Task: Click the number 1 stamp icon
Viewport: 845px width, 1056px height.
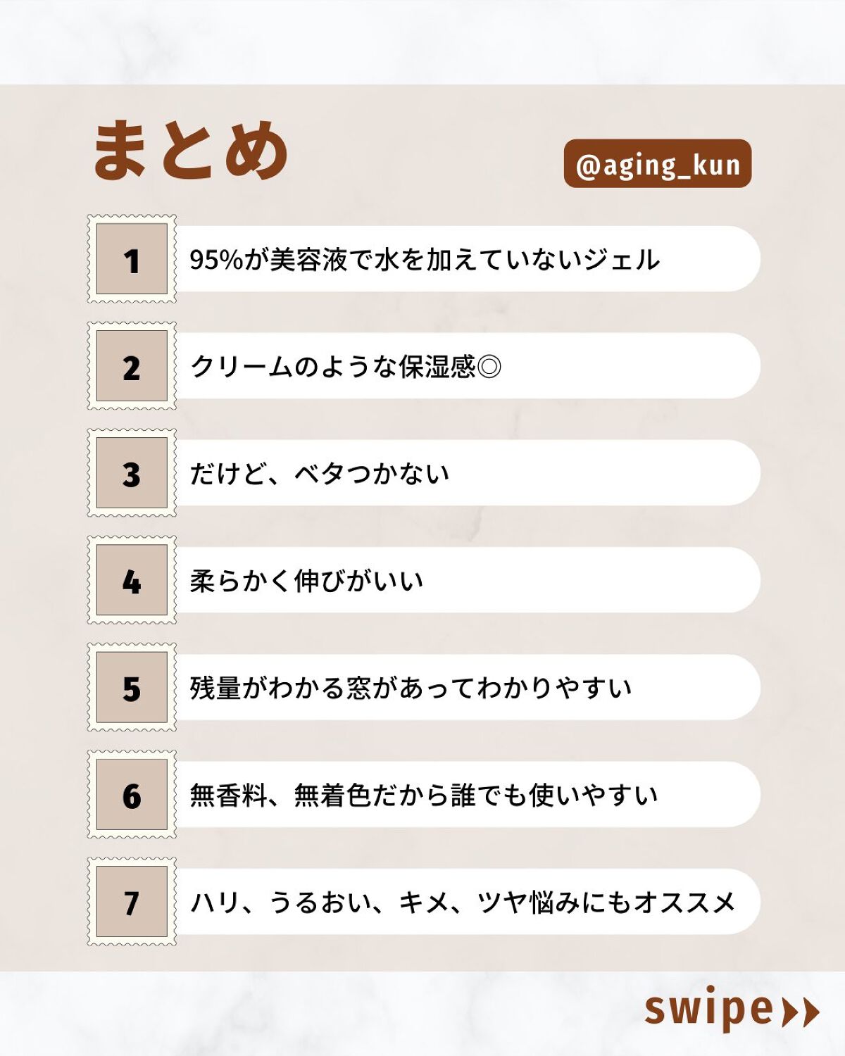Action: (x=132, y=259)
